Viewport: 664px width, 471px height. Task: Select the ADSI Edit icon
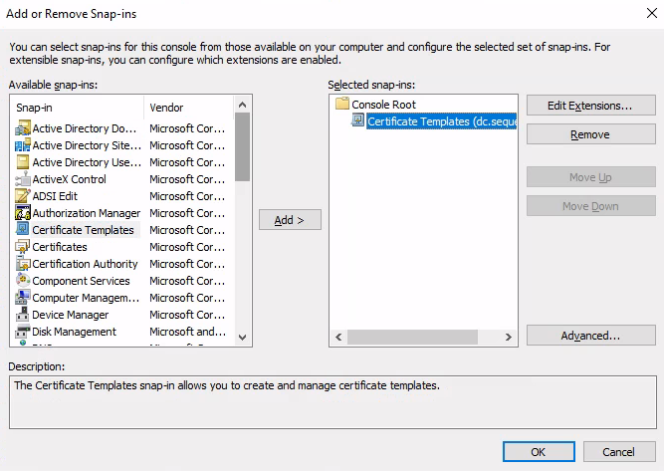click(x=23, y=196)
